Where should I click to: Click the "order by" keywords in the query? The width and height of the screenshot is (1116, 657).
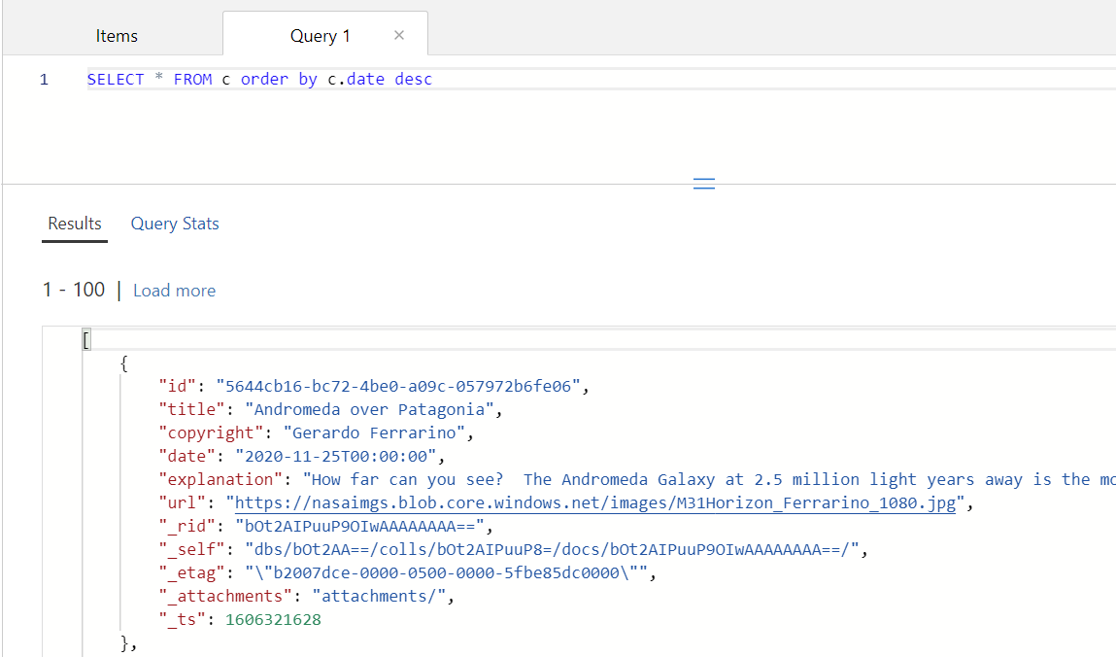(x=279, y=79)
